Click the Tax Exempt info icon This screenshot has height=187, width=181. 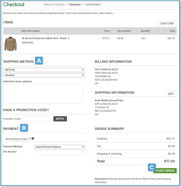[x=33, y=139]
